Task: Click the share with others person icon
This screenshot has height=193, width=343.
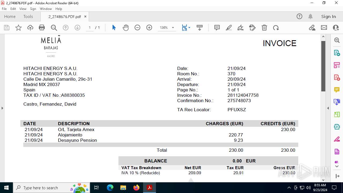Action: pos(336,28)
